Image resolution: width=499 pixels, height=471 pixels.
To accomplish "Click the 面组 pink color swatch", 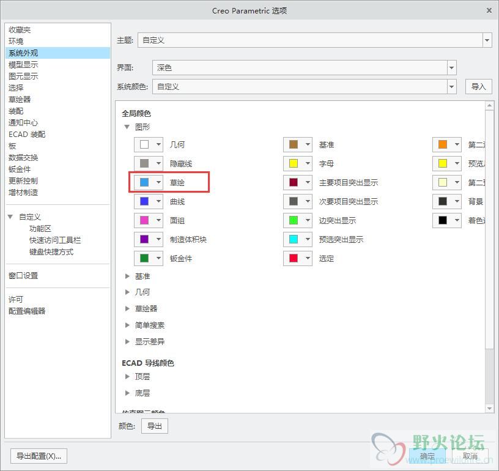I will click(x=144, y=220).
